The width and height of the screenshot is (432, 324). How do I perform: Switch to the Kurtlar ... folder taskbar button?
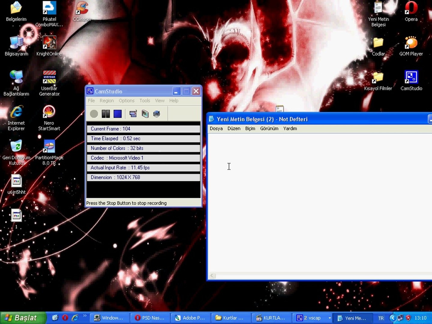tap(231, 318)
